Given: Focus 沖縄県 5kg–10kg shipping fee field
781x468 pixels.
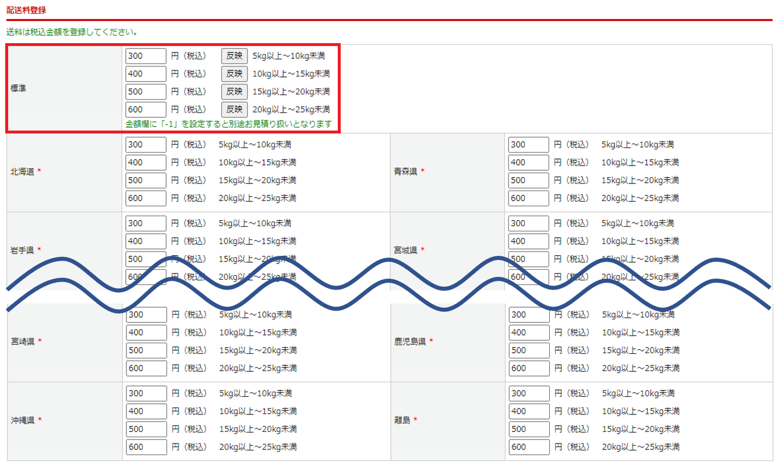Looking at the screenshot, I should click(146, 393).
